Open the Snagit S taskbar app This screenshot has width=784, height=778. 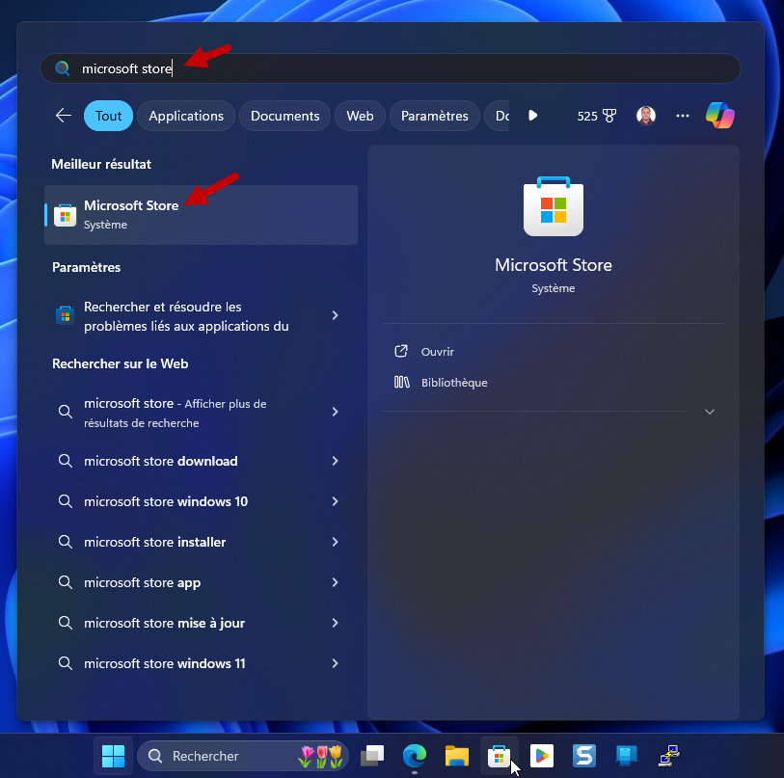584,756
